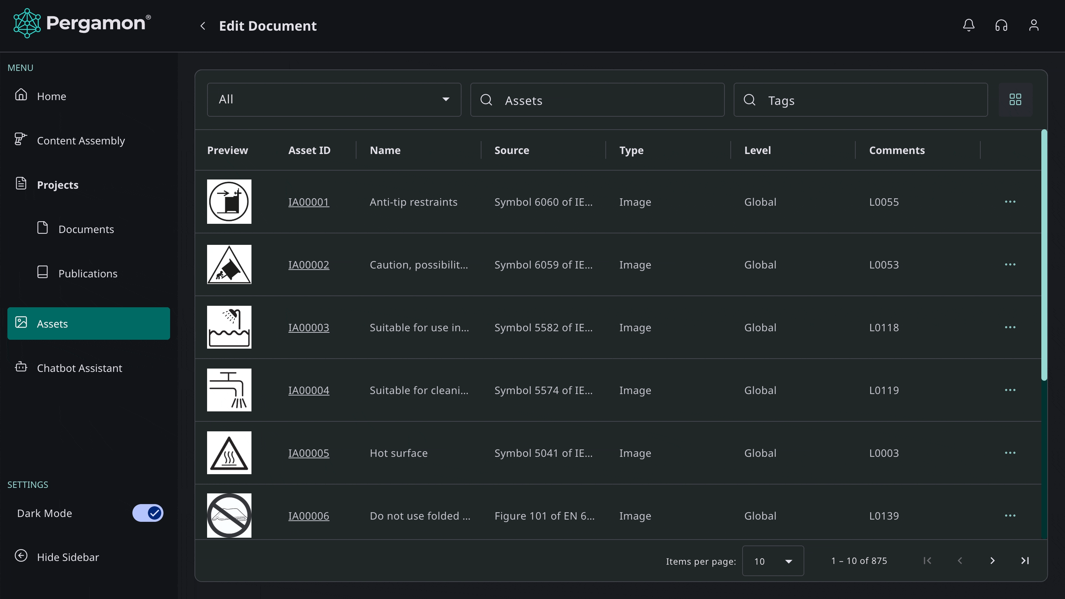Open Items per page dropdown
The height and width of the screenshot is (599, 1065).
coord(773,561)
